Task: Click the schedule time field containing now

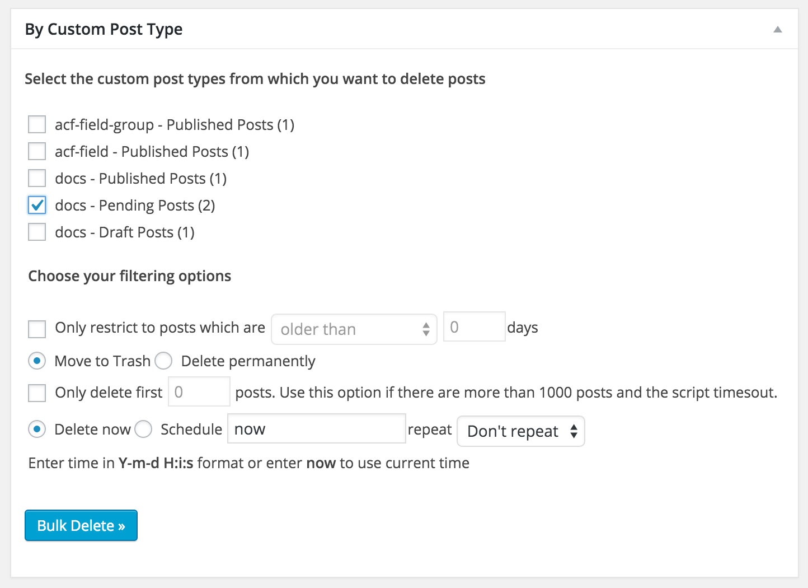Action: tap(316, 429)
